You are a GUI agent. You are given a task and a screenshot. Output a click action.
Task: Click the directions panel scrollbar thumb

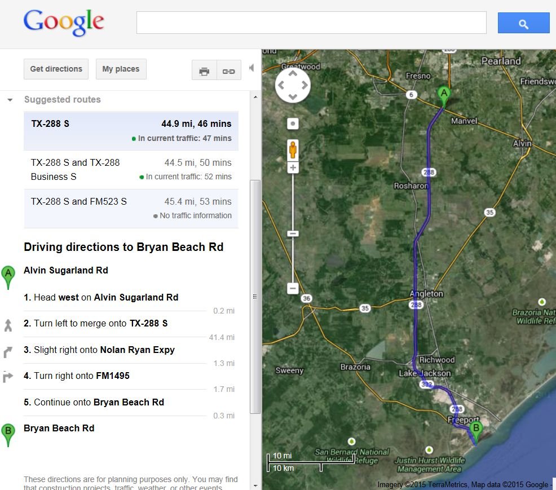pyautogui.click(x=255, y=297)
